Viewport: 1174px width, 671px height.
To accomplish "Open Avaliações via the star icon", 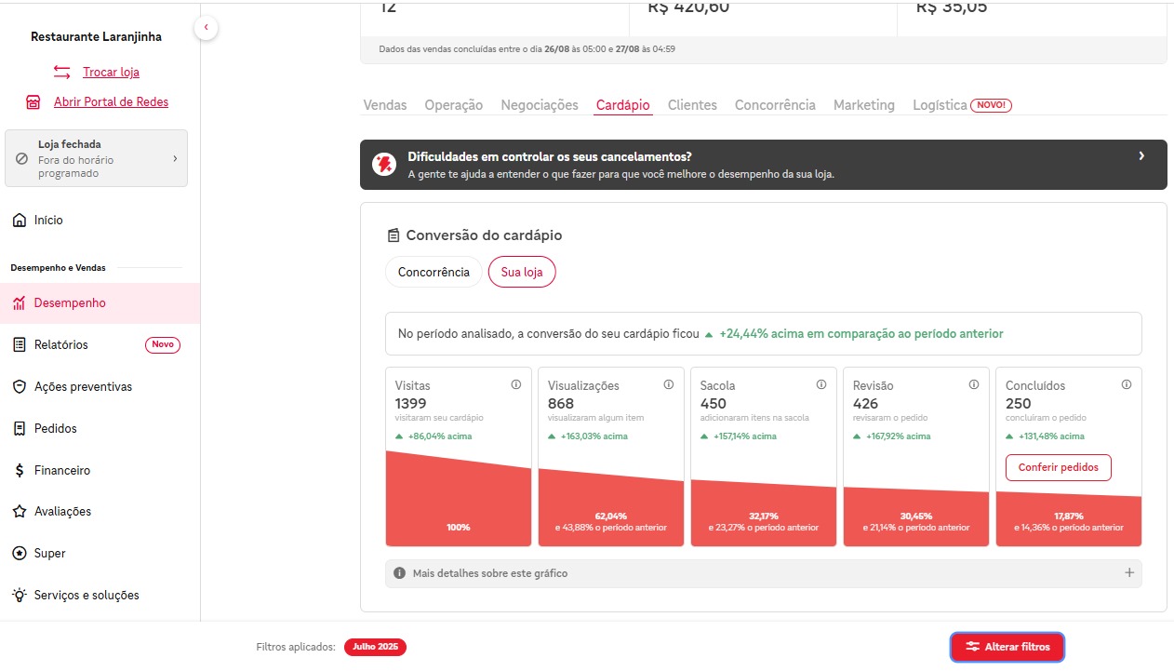I will [19, 512].
